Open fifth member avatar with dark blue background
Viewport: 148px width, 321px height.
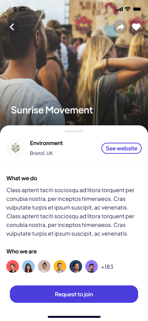click(x=76, y=266)
